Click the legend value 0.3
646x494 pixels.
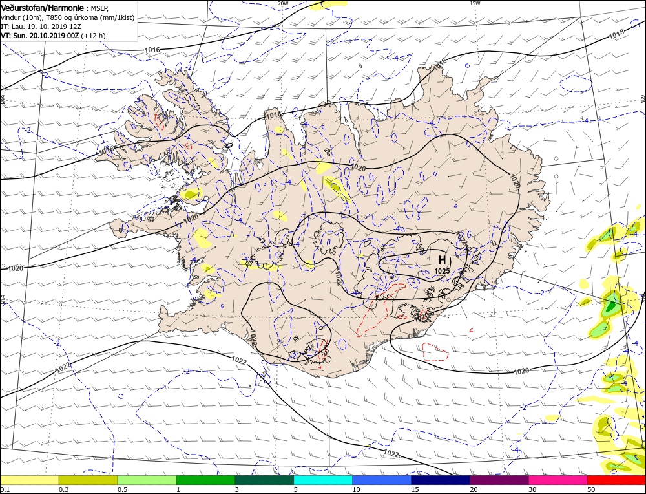click(x=63, y=489)
